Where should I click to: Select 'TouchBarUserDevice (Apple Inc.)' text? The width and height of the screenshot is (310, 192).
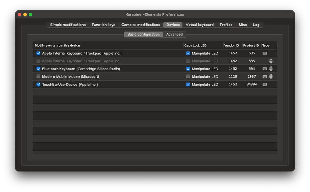70,85
